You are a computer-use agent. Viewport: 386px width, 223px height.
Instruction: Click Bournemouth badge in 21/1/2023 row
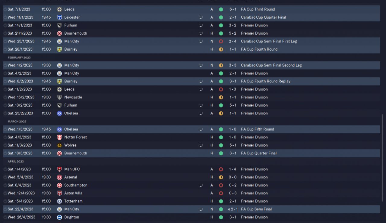click(x=59, y=33)
